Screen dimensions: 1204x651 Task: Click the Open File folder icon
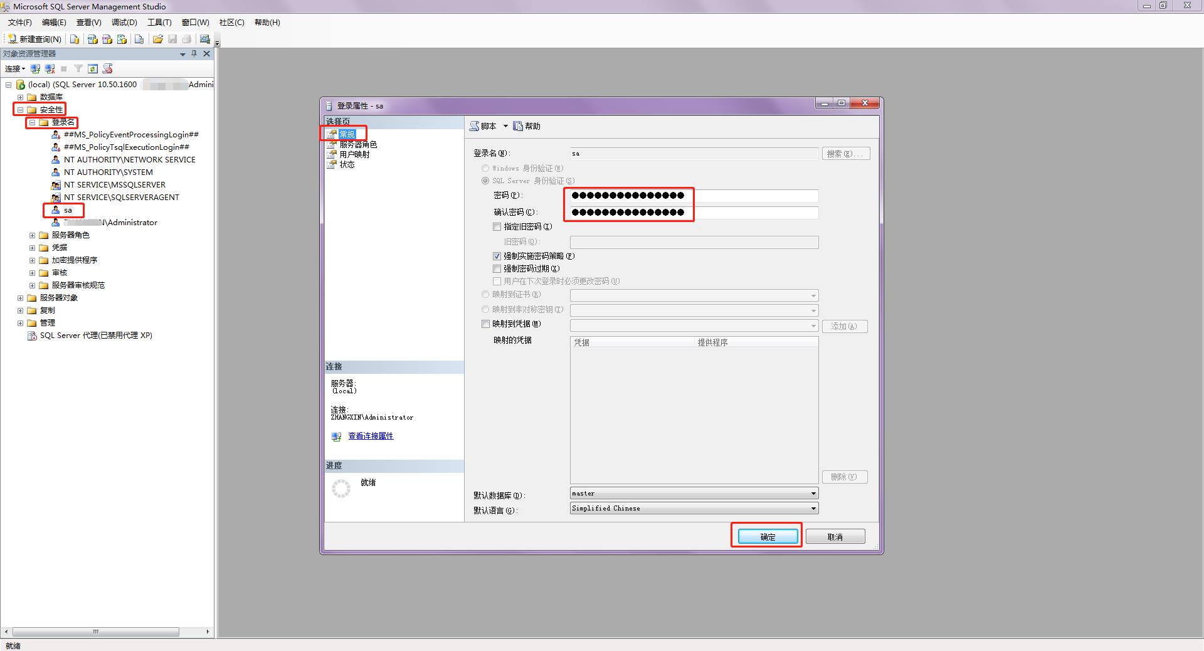[x=158, y=39]
